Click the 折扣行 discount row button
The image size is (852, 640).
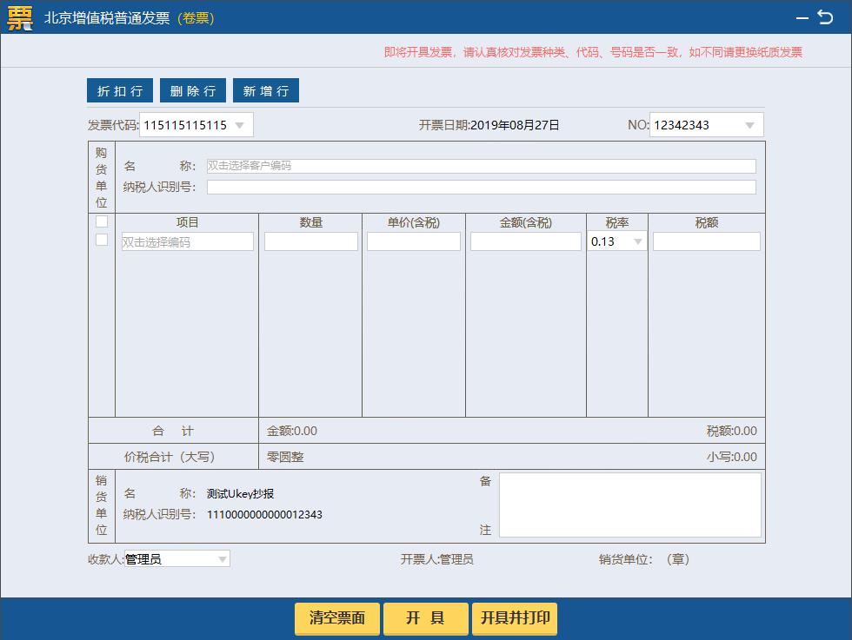[118, 90]
